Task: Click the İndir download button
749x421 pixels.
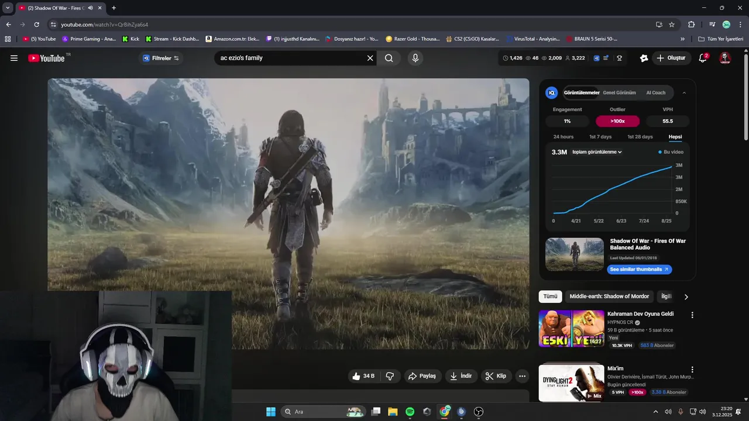Action: coord(461,376)
